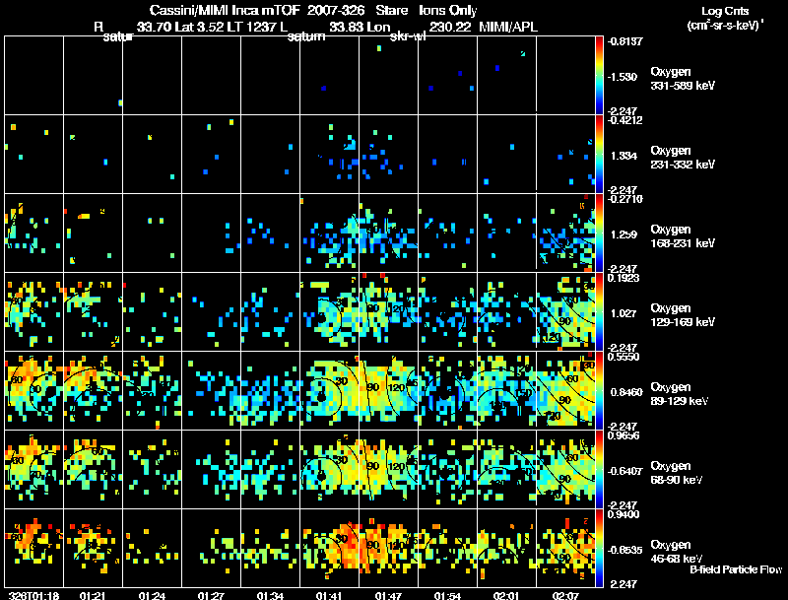
Task: Click the color bar for Oxygen 68-90 keV
Action: (x=599, y=469)
